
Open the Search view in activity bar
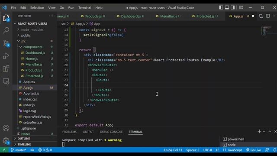coord(6,30)
